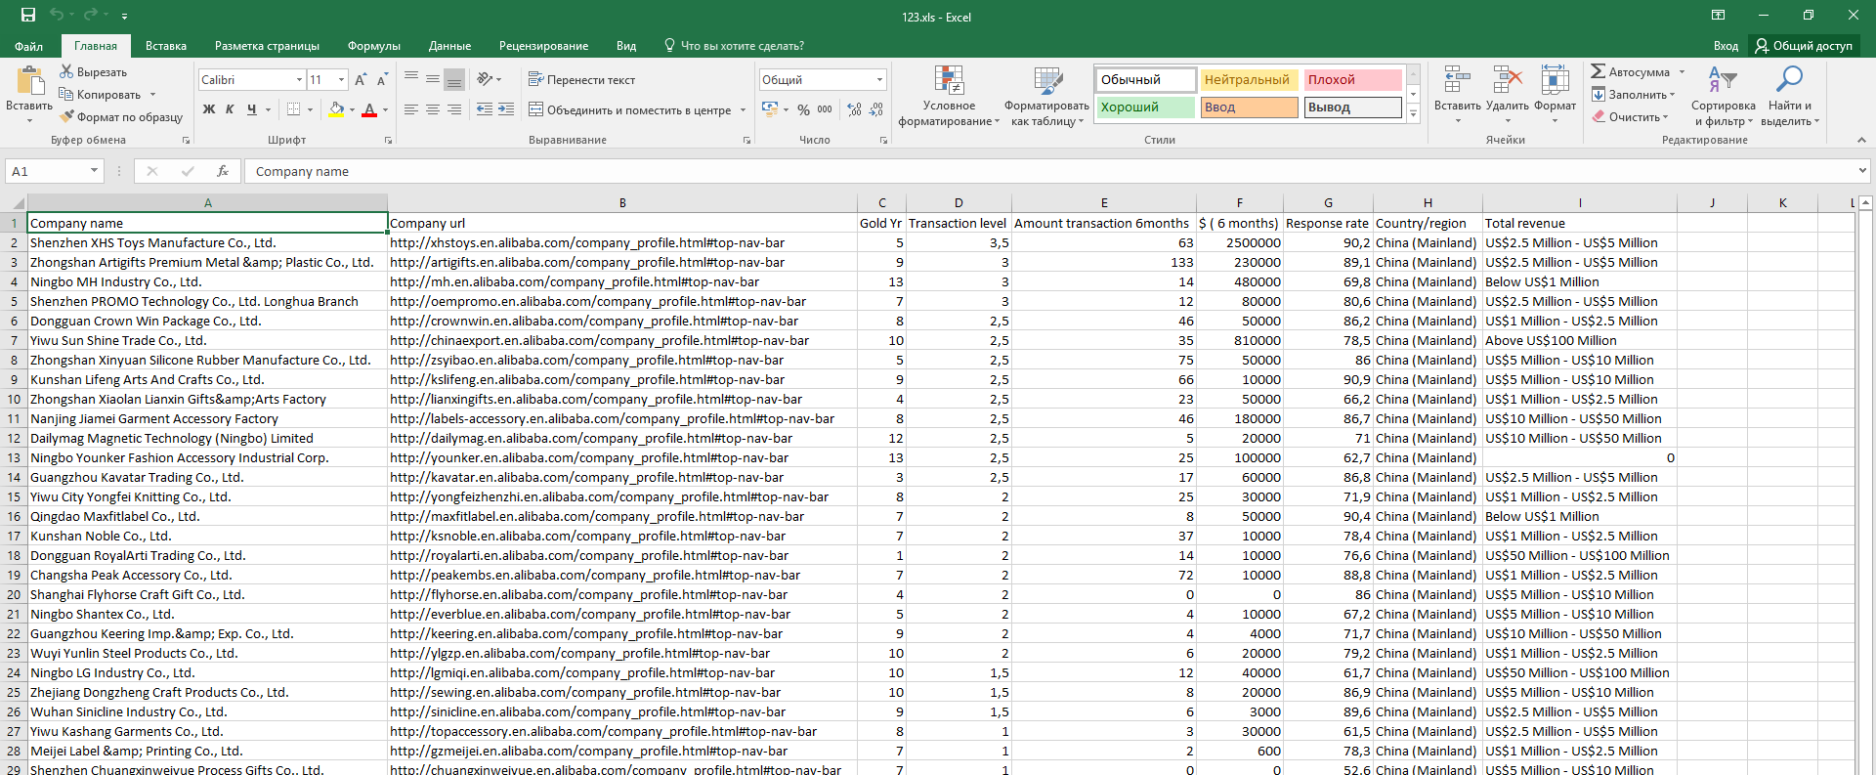1876x775 pixels.
Task: Align text left in cell
Action: (411, 109)
